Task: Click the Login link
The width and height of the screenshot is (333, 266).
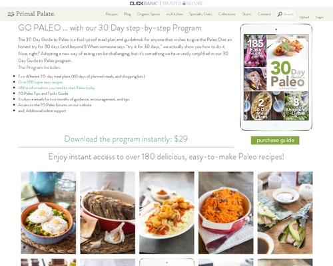Action: [x=320, y=17]
